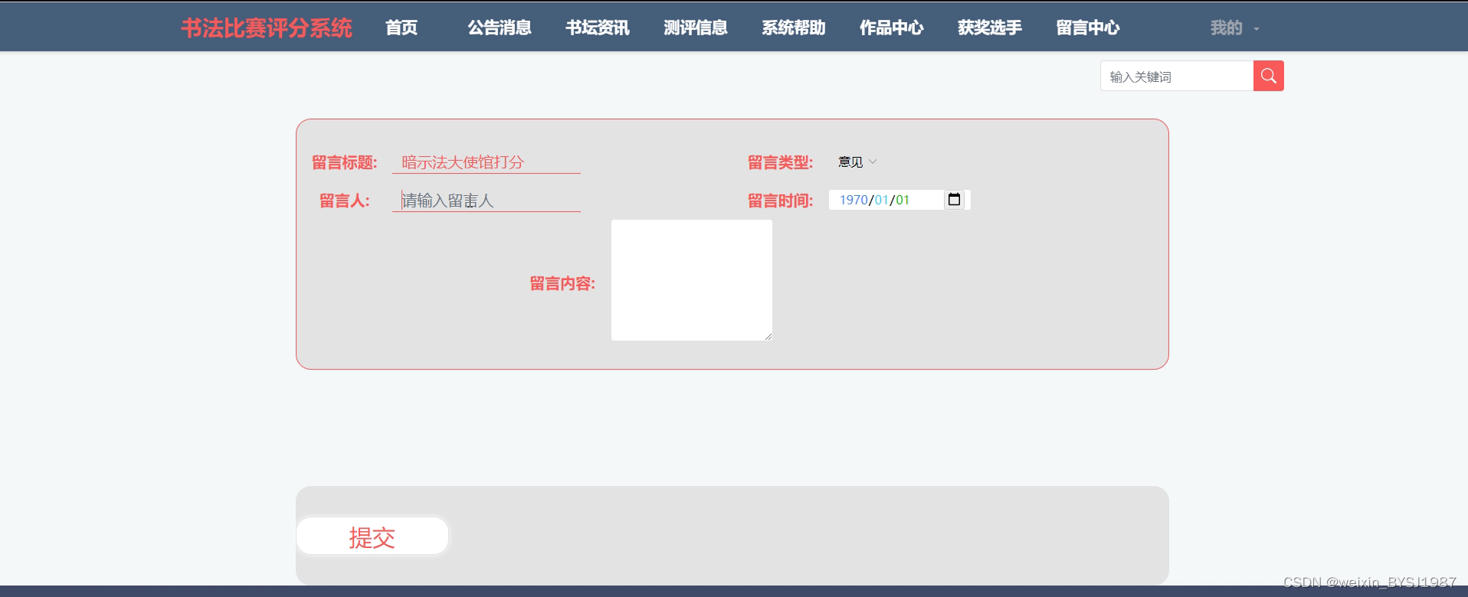Click the 留言类型 label text
This screenshot has height=597, width=1468.
coord(780,162)
